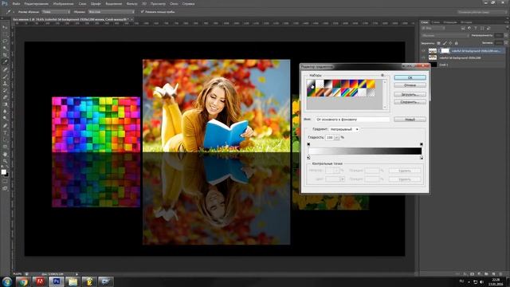Image resolution: width=510 pixels, height=287 pixels.
Task: Select the History Brush tool
Action: point(5,90)
